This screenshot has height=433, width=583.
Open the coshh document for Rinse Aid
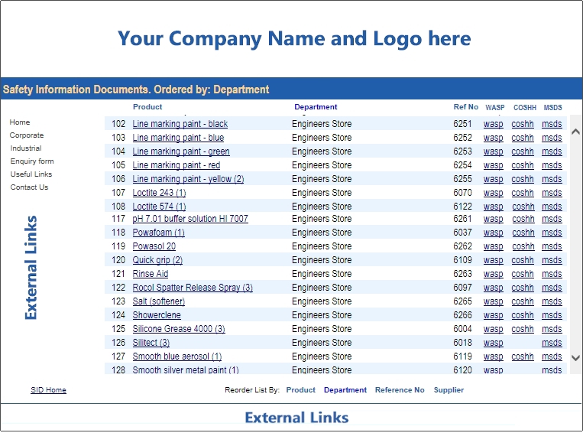pyautogui.click(x=523, y=274)
